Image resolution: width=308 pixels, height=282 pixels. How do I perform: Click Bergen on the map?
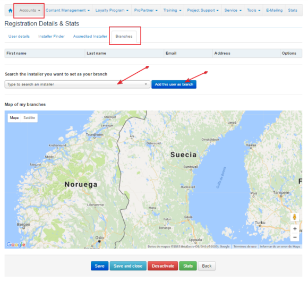[x=23, y=225]
